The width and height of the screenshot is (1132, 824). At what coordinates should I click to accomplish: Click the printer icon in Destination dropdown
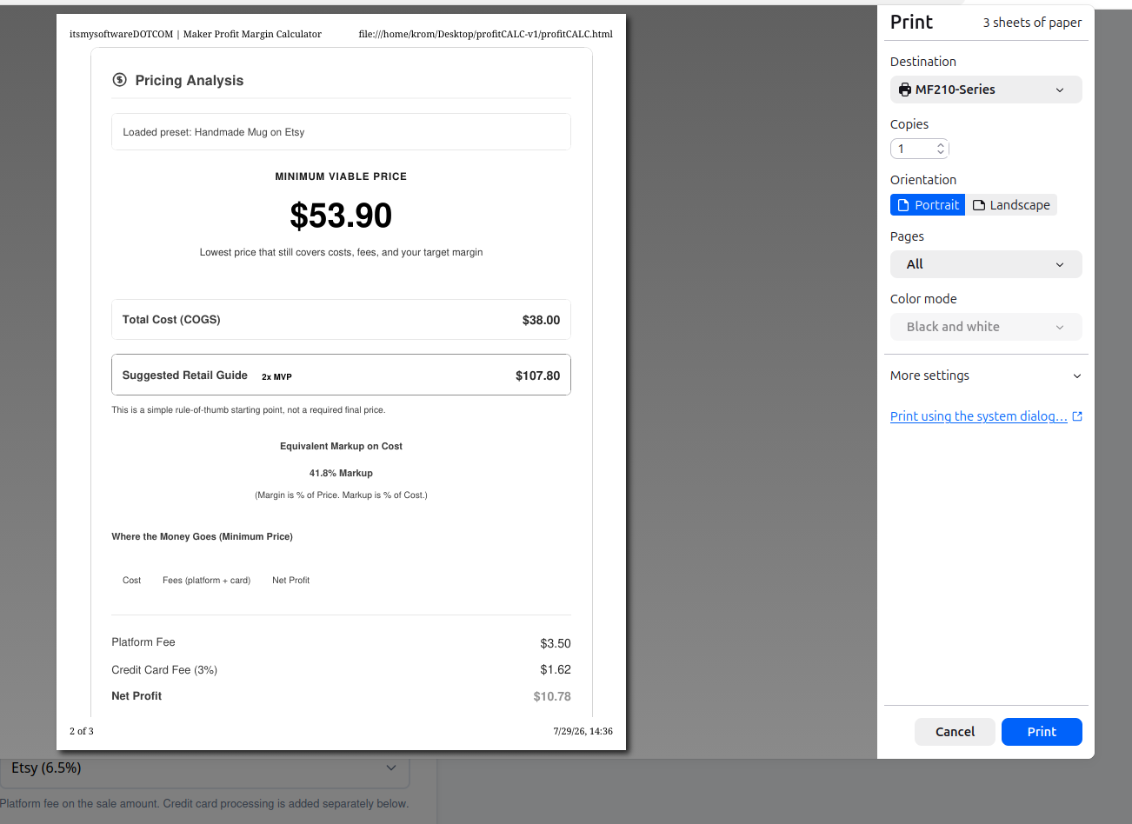tap(905, 90)
